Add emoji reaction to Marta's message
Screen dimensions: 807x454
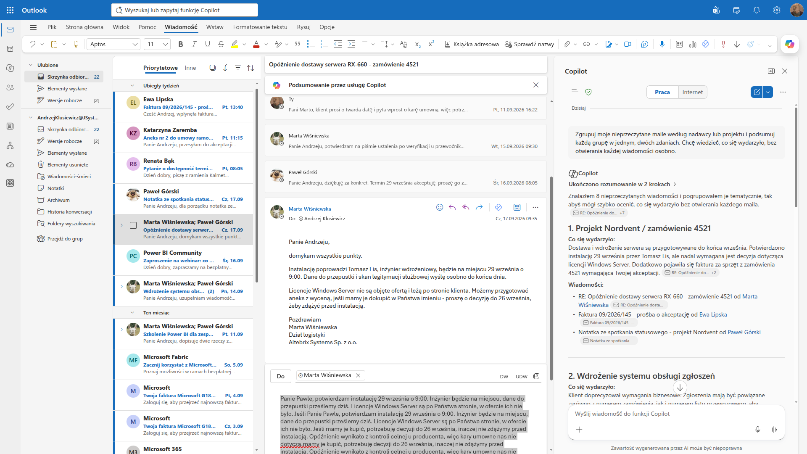(440, 207)
